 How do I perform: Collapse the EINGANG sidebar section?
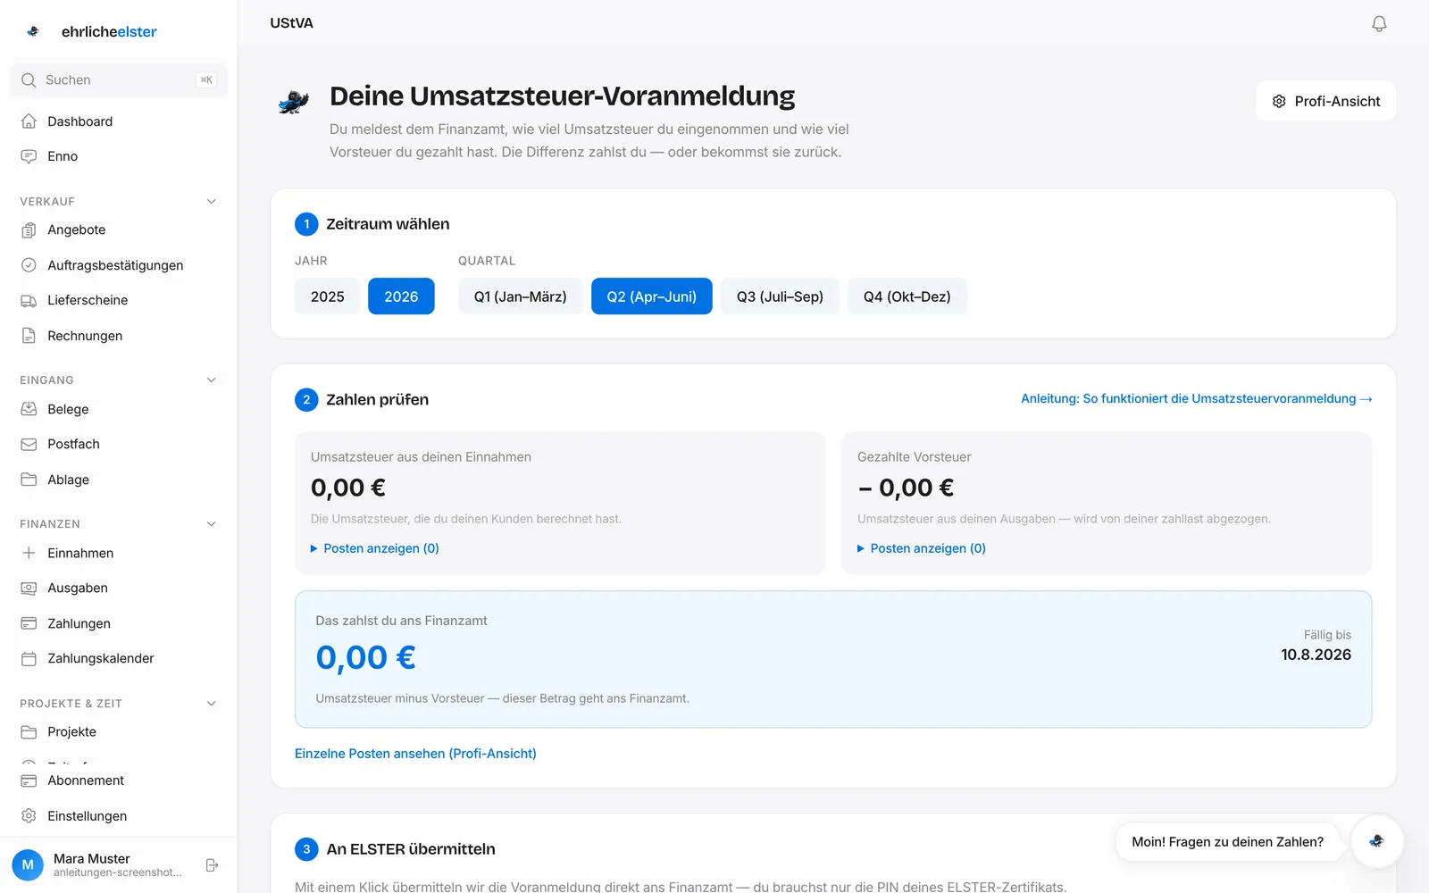(x=211, y=380)
